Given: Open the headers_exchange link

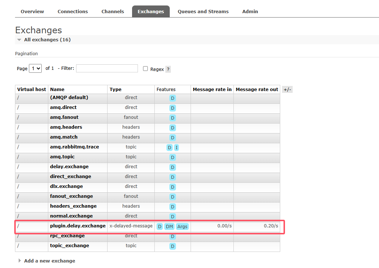Looking at the screenshot, I should click(x=73, y=206).
